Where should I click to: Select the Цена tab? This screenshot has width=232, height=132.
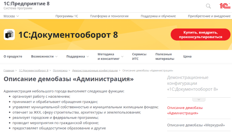point(187,56)
